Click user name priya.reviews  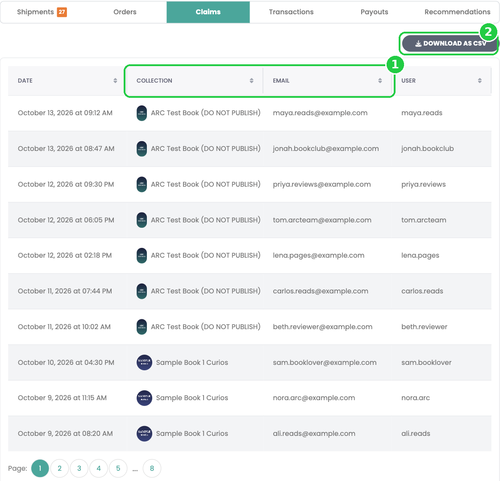click(424, 184)
